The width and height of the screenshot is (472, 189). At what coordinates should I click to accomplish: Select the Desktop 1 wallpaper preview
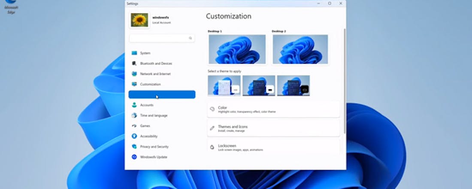(237, 49)
